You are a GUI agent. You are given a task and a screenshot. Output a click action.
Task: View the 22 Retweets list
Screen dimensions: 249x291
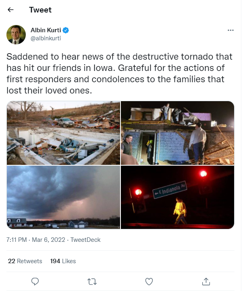(25, 261)
